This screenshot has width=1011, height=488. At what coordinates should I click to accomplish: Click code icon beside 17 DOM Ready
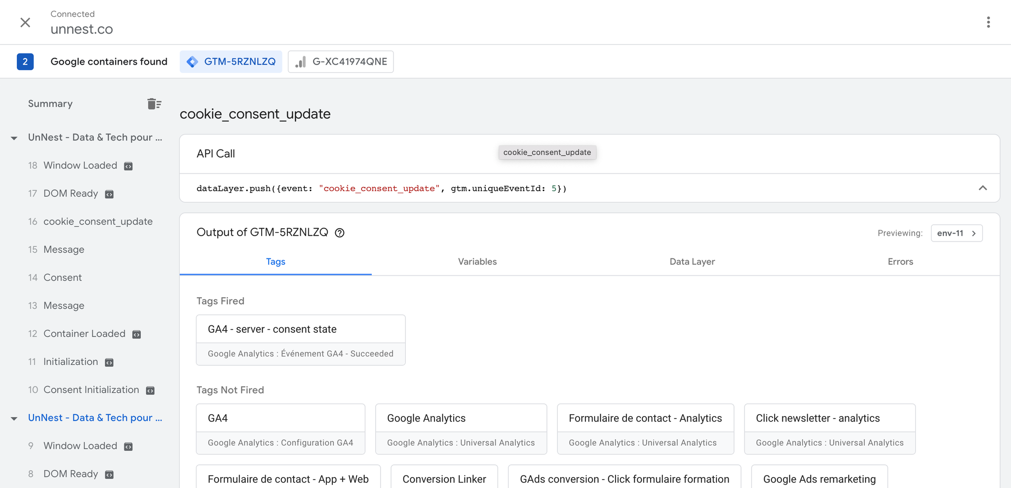tap(110, 194)
